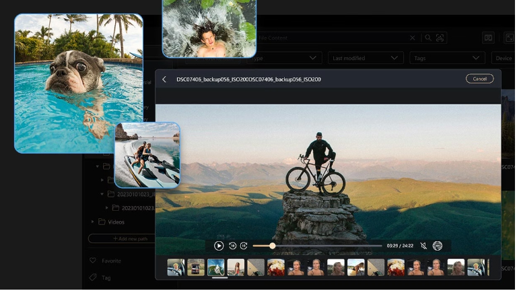Click the magnifier search icon

(429, 38)
